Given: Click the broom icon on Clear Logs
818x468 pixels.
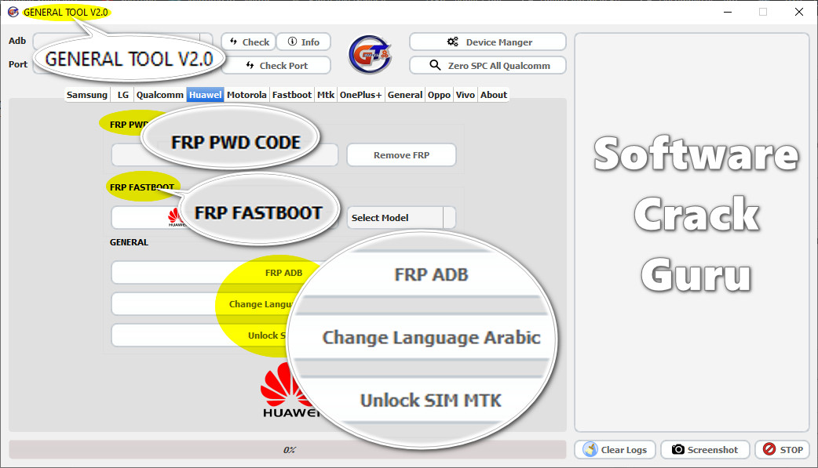Looking at the screenshot, I should (590, 449).
